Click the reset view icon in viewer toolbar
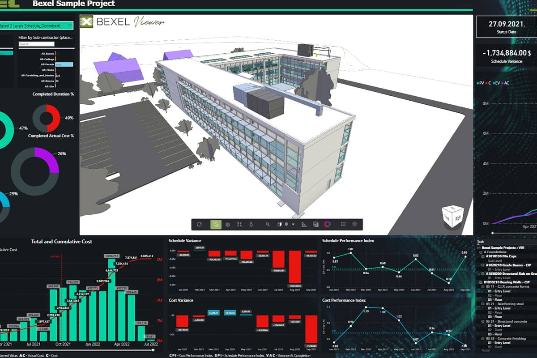The width and height of the screenshot is (537, 358). 200,224
